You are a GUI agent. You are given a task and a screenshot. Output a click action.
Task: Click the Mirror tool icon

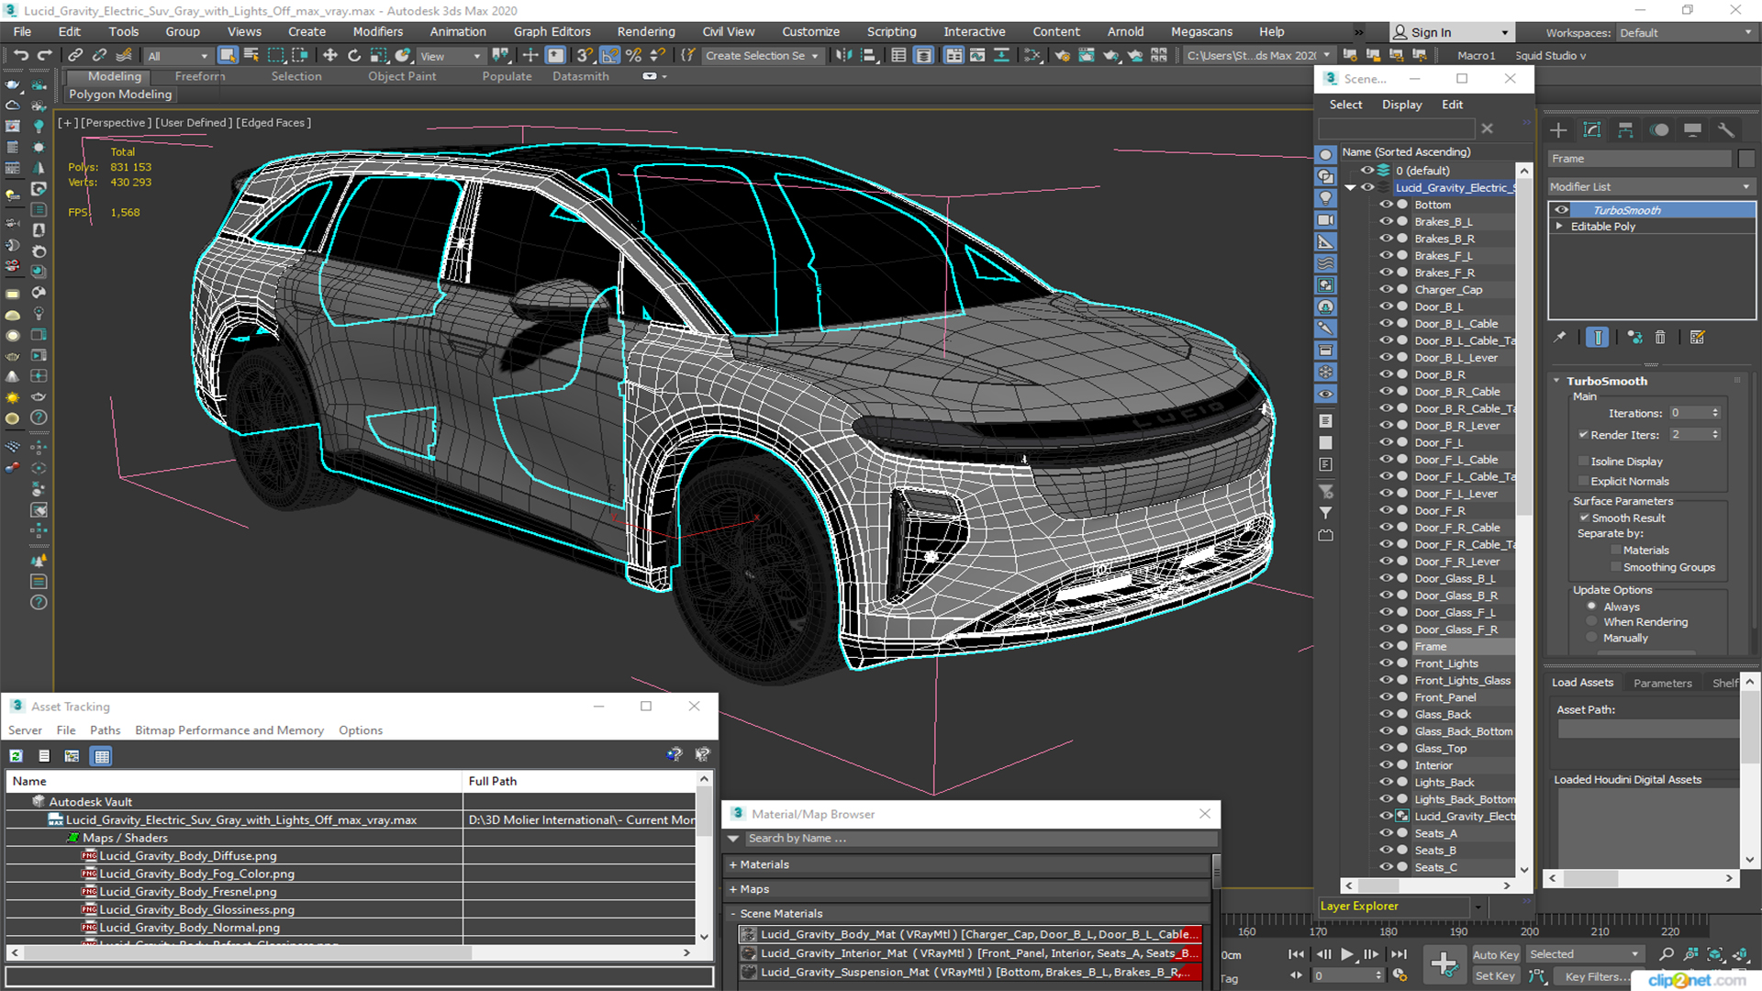click(x=843, y=56)
